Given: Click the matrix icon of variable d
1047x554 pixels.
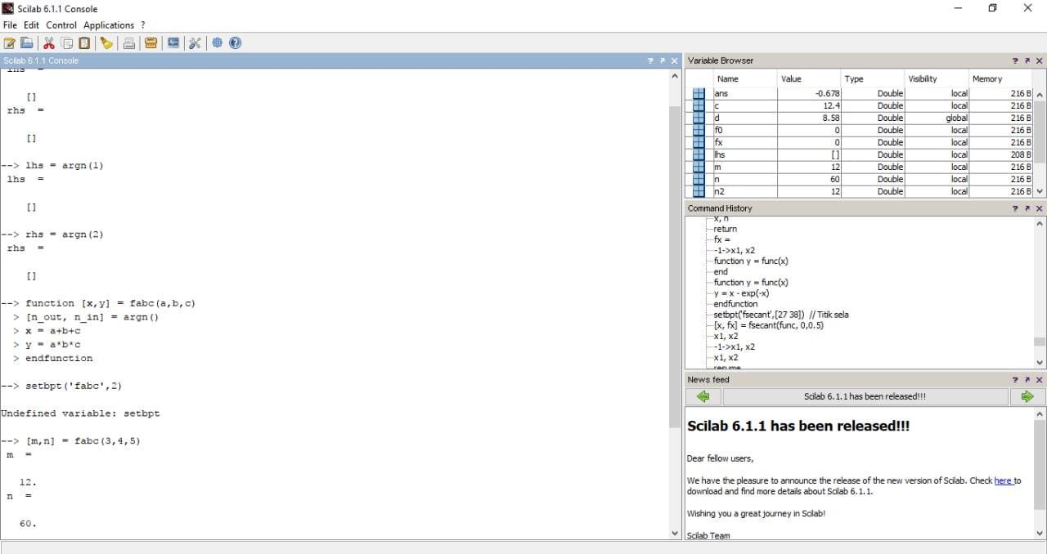Looking at the screenshot, I should (699, 118).
